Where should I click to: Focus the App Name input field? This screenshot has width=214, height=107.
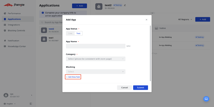pos(96,46)
